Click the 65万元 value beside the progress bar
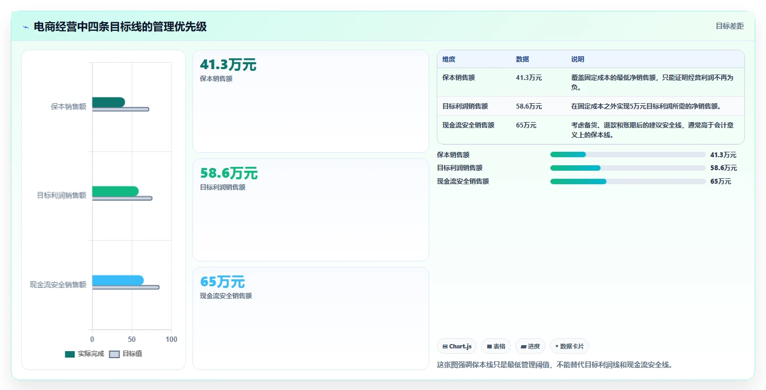This screenshot has width=766, height=390. click(721, 181)
